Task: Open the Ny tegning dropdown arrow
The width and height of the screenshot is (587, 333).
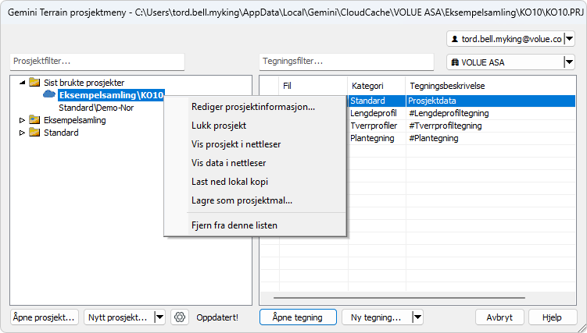Action: click(x=417, y=317)
